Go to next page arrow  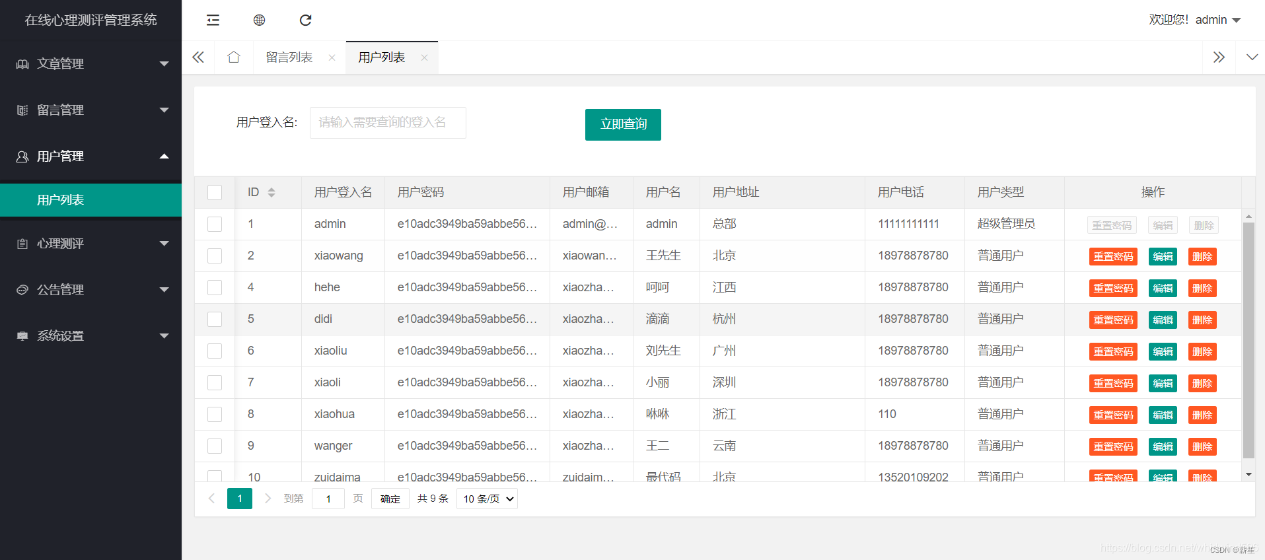tap(268, 499)
